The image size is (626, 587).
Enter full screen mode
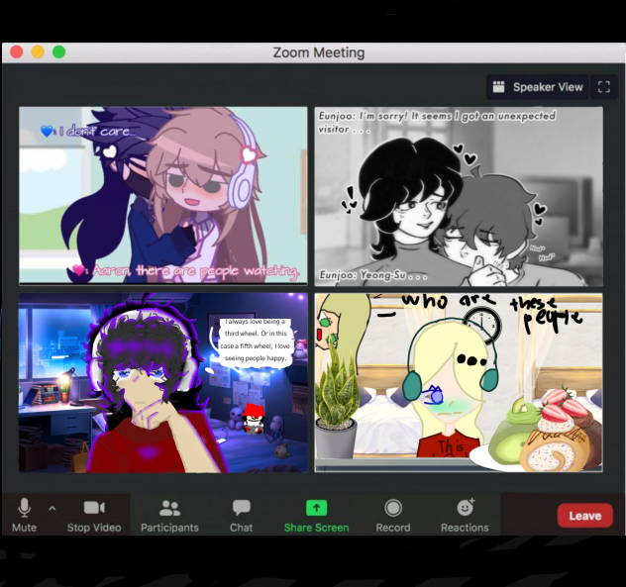[x=603, y=87]
